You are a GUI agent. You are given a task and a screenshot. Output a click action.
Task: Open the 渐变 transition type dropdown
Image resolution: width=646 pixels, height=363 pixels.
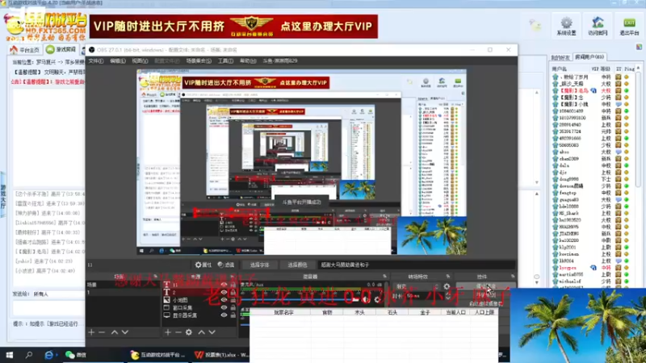[x=417, y=286]
